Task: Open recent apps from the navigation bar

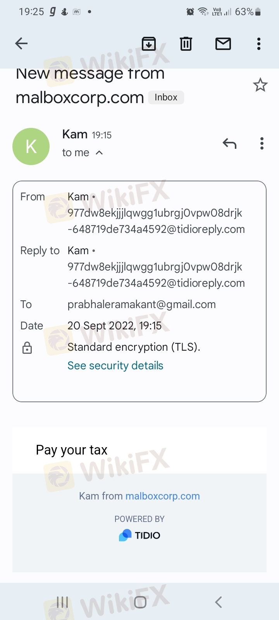Action: [62, 602]
